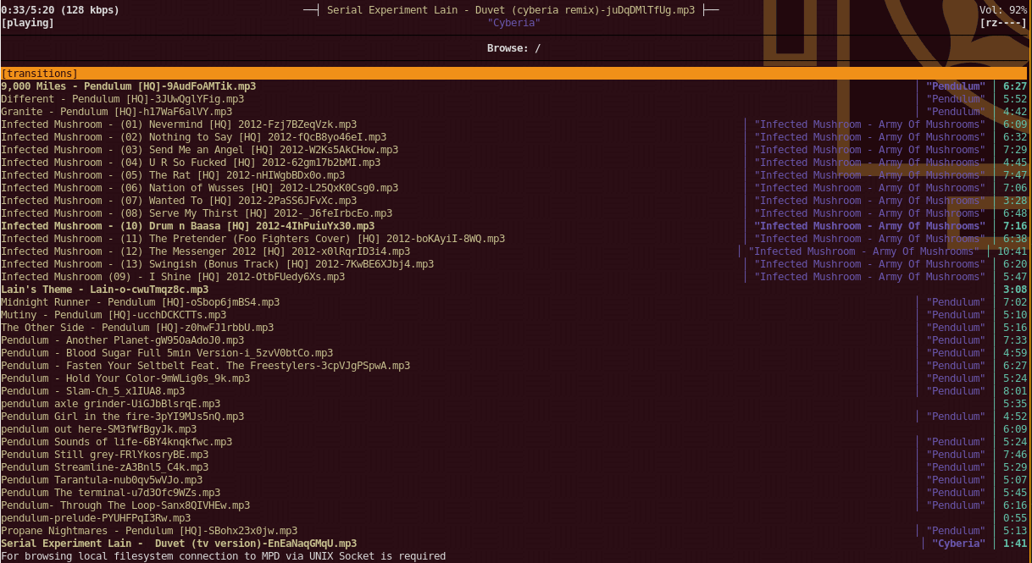The height and width of the screenshot is (563, 1032).
Task: Click the now-playing Duvet cyberia remix title
Action: [511, 10]
